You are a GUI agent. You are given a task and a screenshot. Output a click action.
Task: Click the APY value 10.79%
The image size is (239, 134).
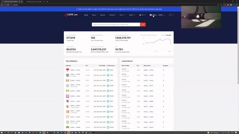pos(119,50)
